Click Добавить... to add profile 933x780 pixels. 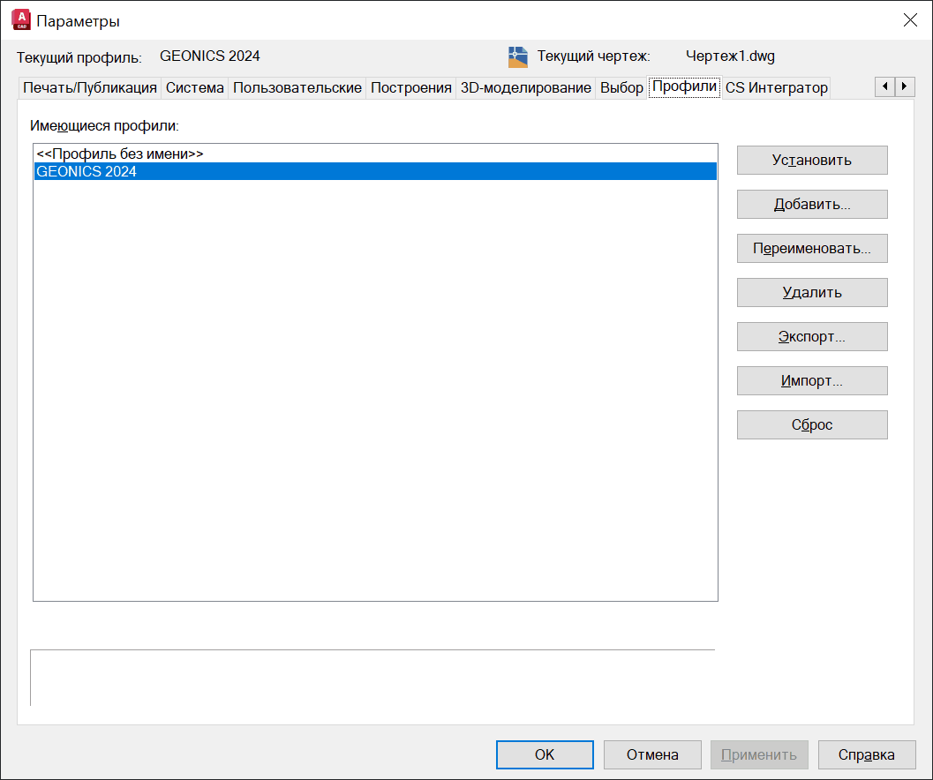pos(812,205)
